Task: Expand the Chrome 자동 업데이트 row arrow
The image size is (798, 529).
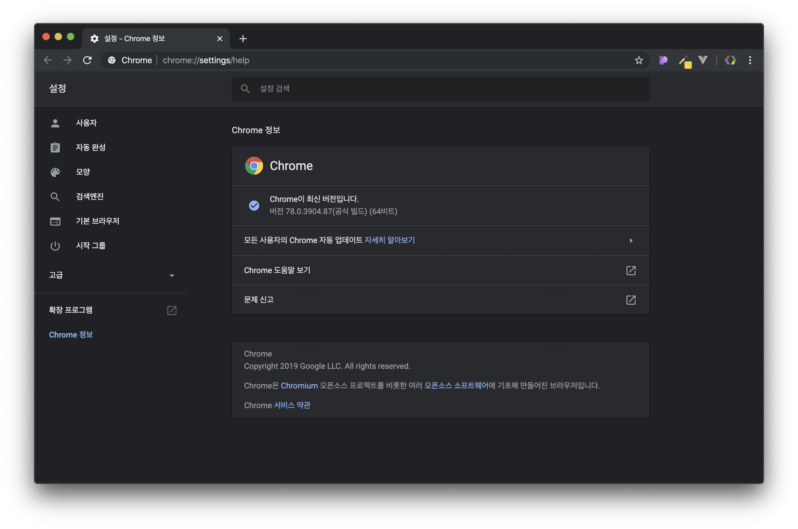Action: click(631, 240)
